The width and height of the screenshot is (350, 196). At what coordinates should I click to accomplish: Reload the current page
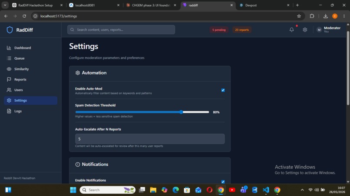24,16
